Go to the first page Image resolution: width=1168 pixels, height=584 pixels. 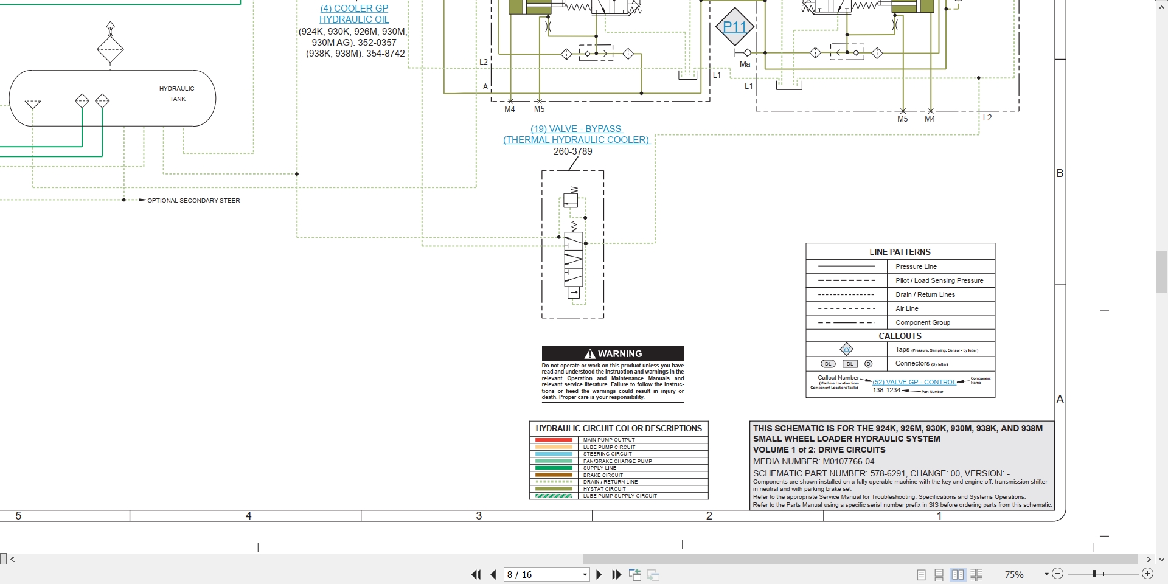tap(476, 574)
